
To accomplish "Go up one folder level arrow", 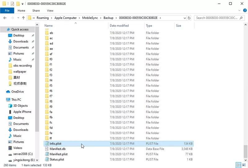I will 24,18.
